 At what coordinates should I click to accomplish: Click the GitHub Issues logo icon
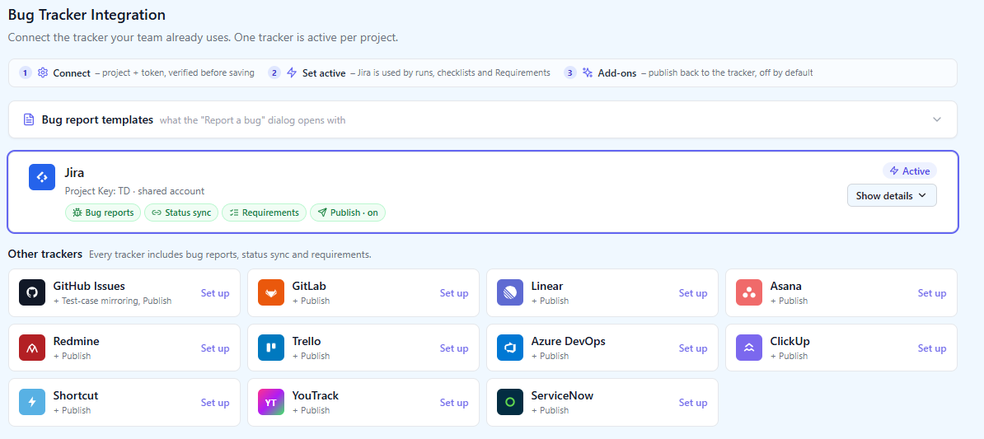pos(32,292)
